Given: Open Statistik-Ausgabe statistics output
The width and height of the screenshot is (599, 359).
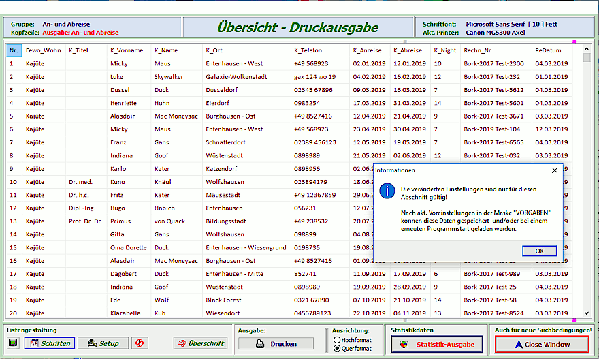Looking at the screenshot, I should (x=436, y=345).
